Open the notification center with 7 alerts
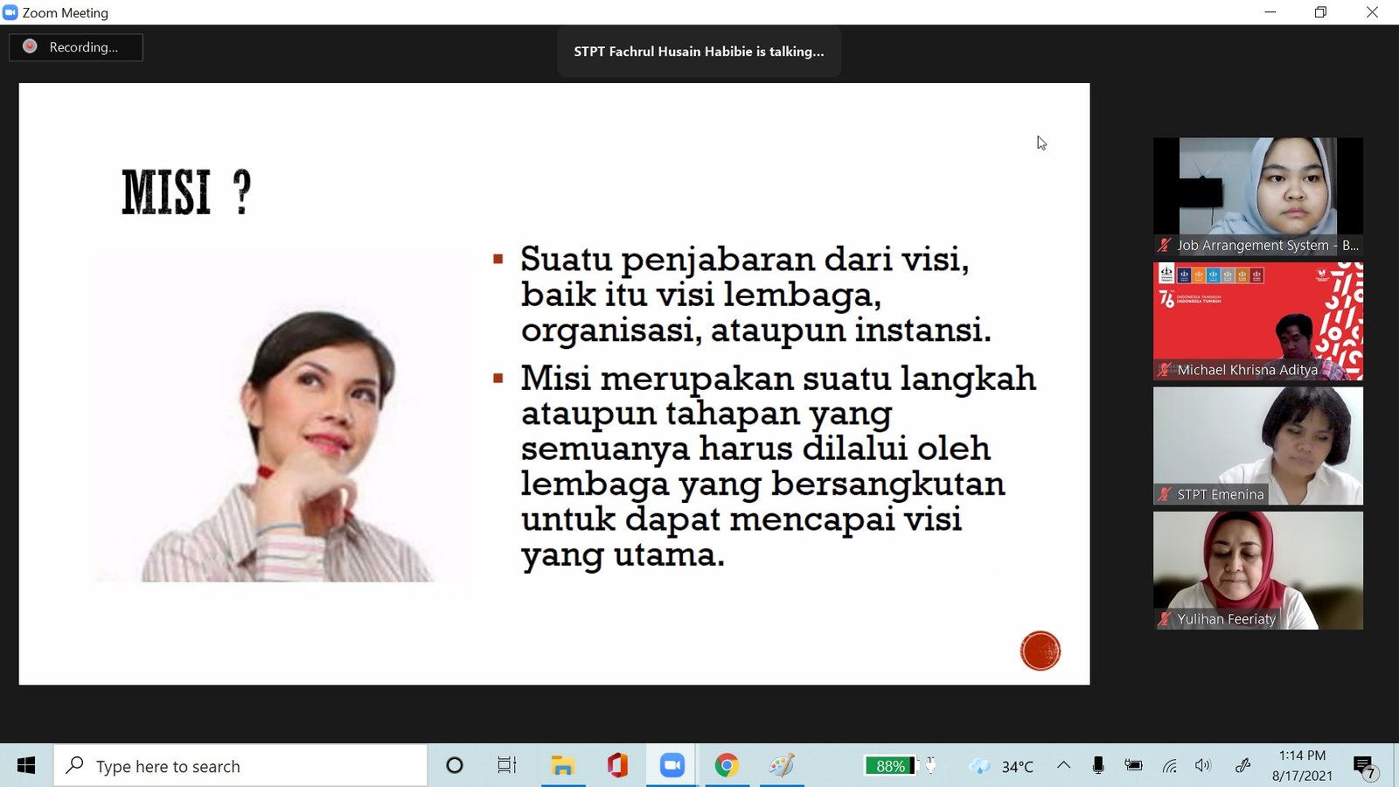 [x=1365, y=767]
